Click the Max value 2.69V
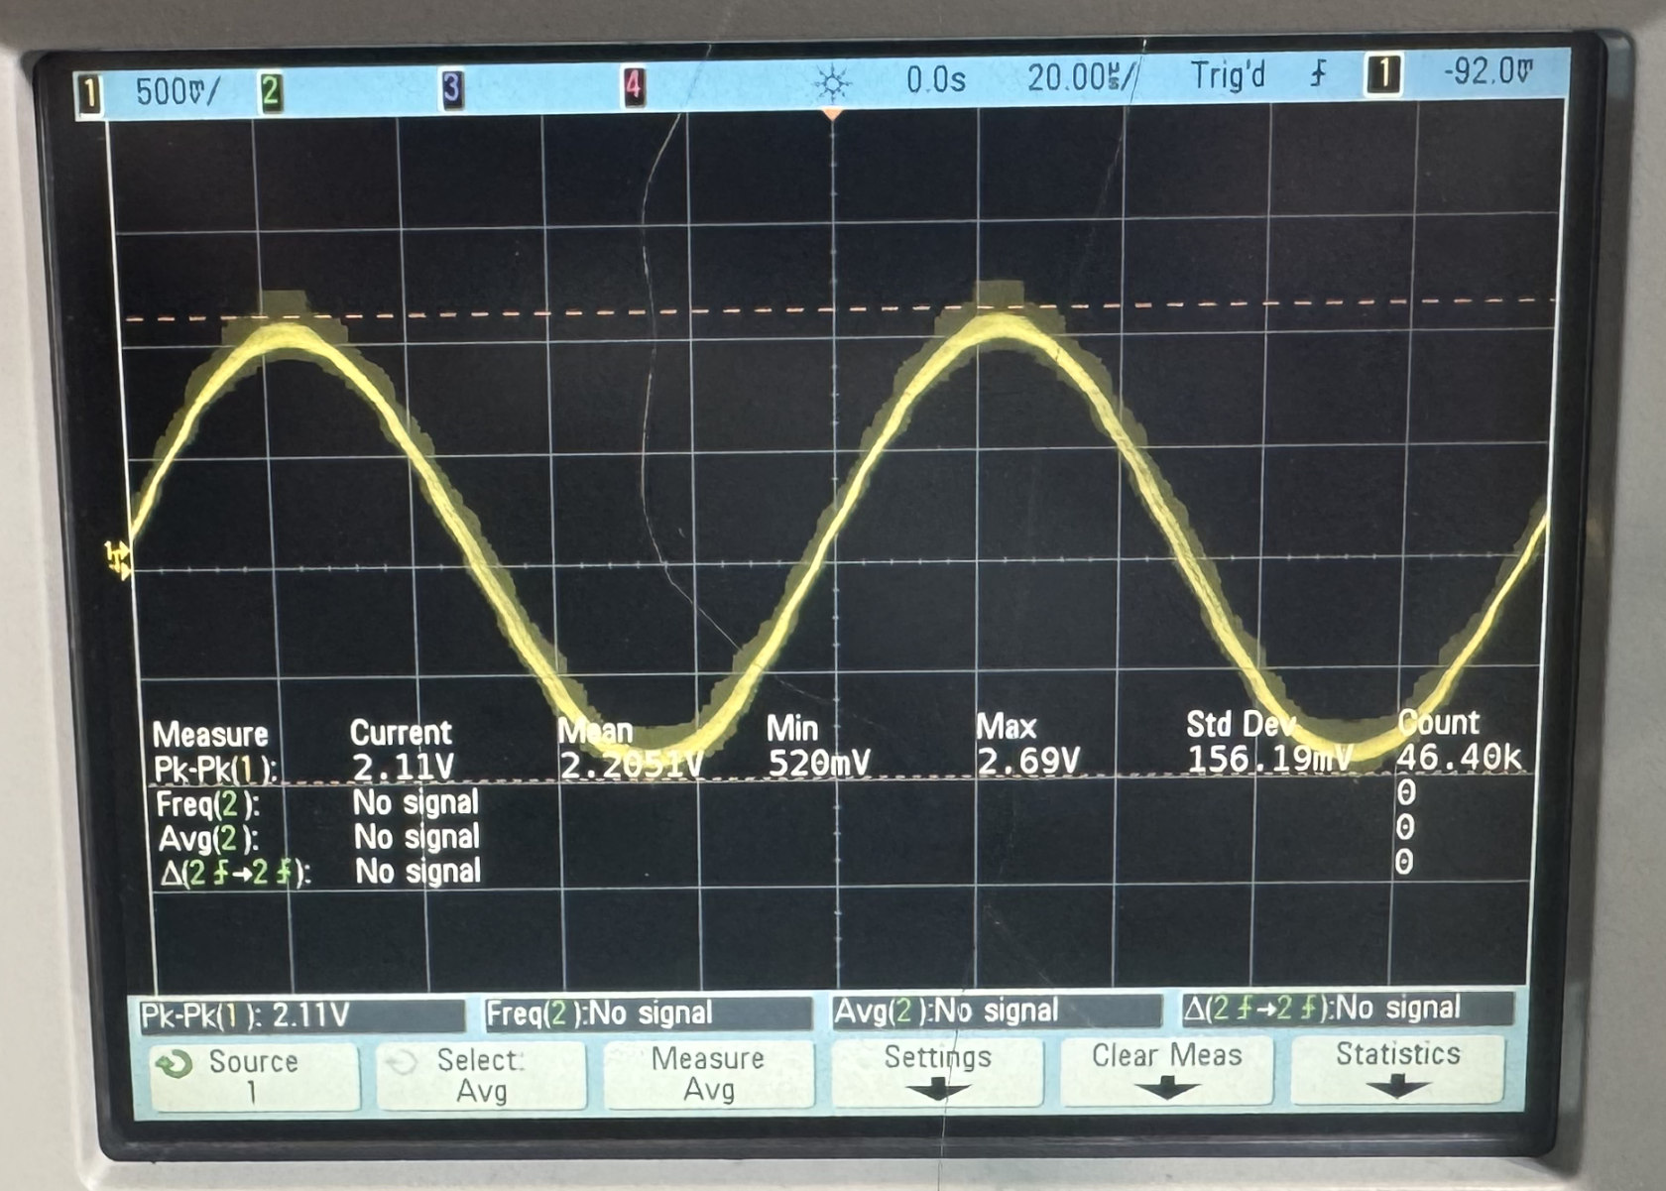 pos(1028,761)
